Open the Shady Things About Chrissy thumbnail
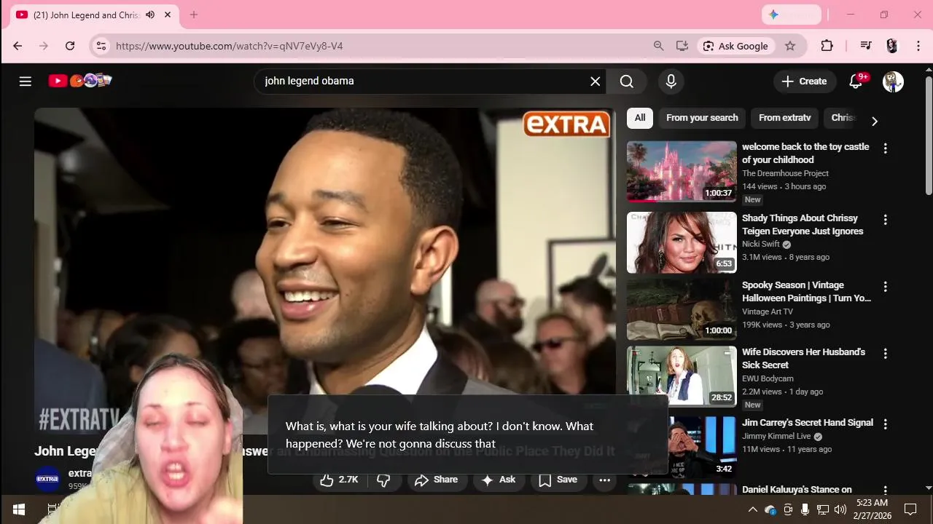 tap(682, 242)
